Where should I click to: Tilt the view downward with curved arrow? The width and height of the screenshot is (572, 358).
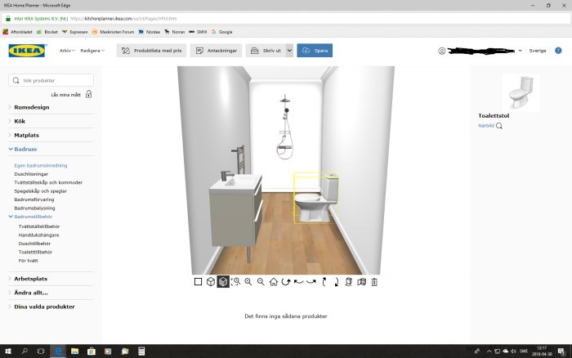click(x=337, y=282)
